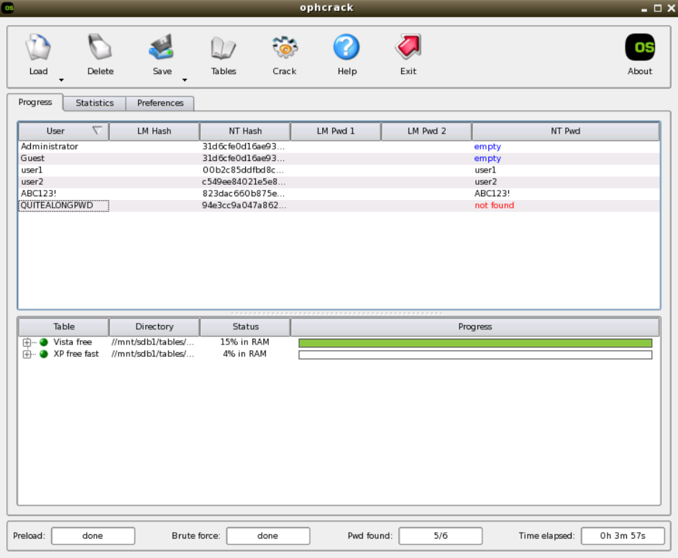Screen dimensions: 678x558
Task: Select the Administrator user row
Action: (x=339, y=147)
